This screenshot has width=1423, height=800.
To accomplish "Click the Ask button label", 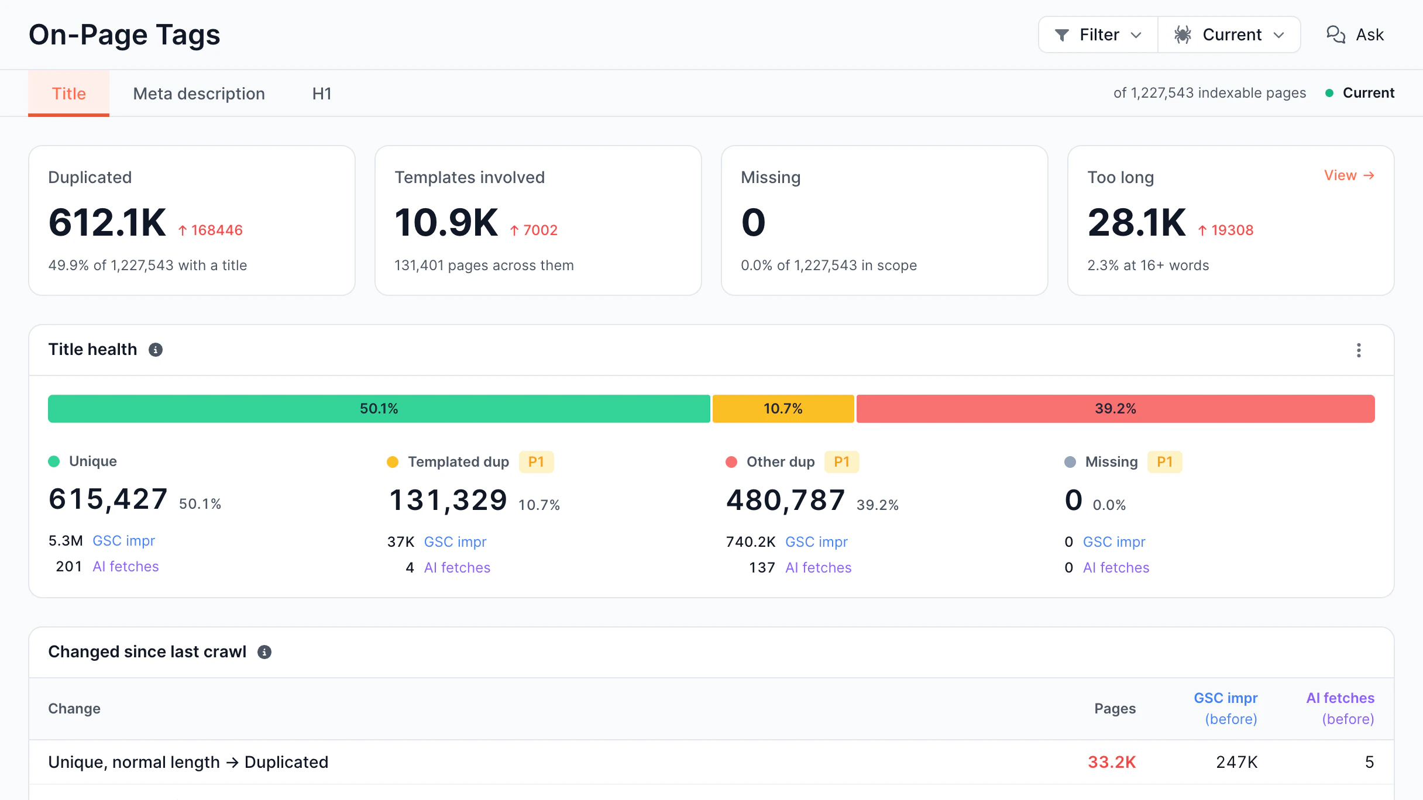I will [x=1370, y=35].
